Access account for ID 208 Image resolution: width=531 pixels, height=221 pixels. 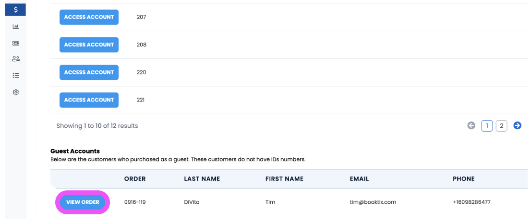[x=89, y=45]
